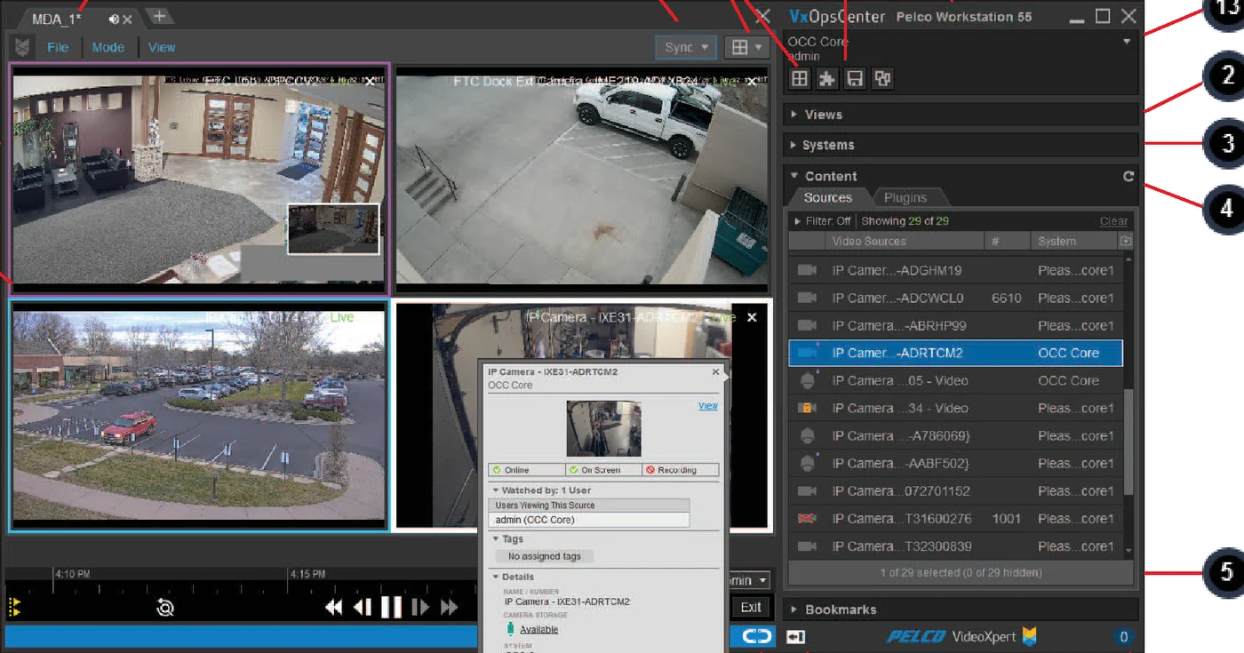Select the IP Camer...-ADRTCM2 source row

tap(955, 353)
